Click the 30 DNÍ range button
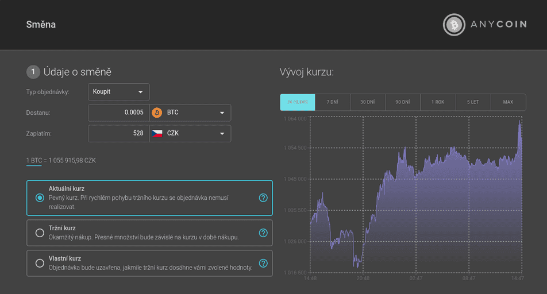The image size is (547, 294). [368, 102]
